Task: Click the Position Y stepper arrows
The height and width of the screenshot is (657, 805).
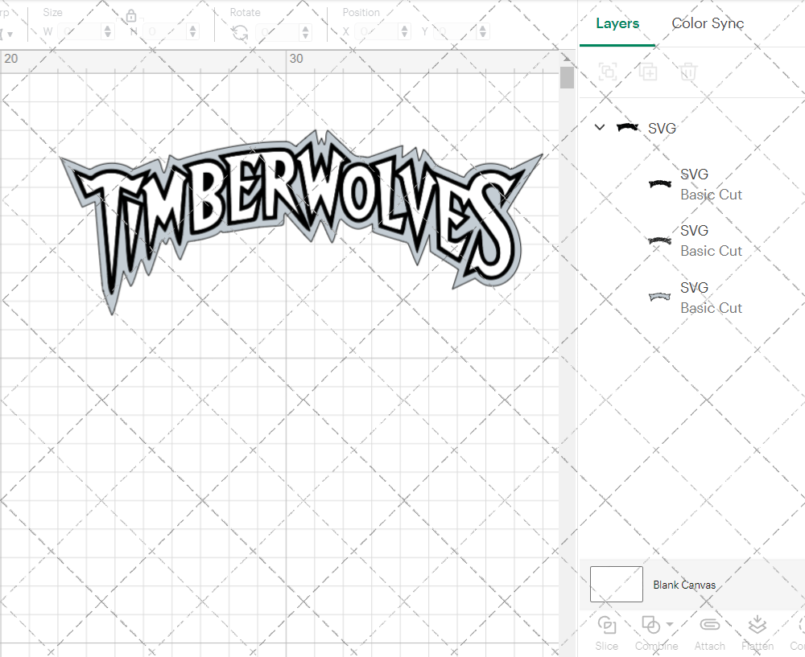Action: pos(482,32)
